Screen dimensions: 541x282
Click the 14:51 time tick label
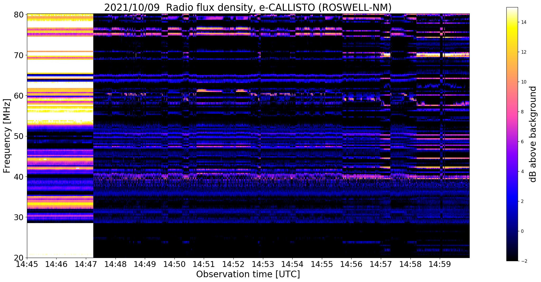pyautogui.click(x=204, y=264)
